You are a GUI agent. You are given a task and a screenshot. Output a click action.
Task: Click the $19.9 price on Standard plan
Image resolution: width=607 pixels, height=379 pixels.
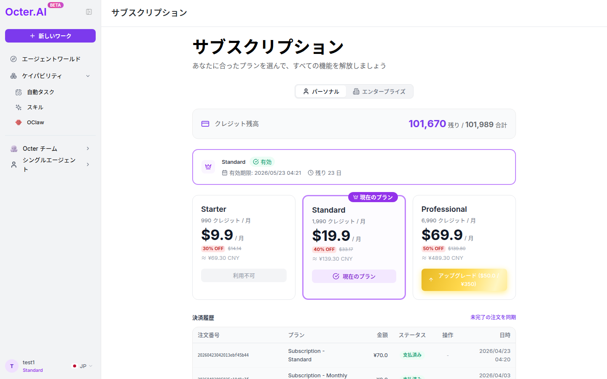[331, 236]
